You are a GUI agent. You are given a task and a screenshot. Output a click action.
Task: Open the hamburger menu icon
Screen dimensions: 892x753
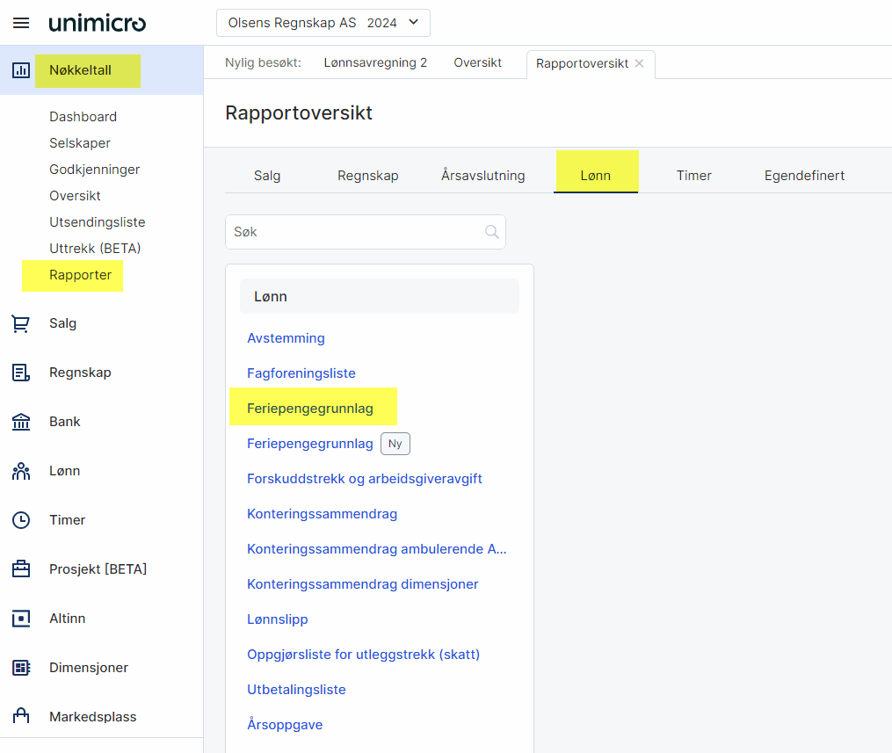21,23
